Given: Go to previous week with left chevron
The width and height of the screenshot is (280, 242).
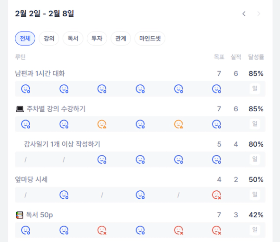Looking at the screenshot, I should (x=244, y=14).
